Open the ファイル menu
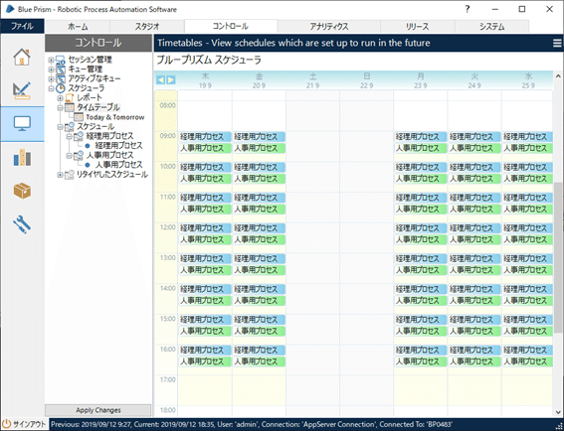Viewport: 564px width, 431px height. (x=22, y=27)
